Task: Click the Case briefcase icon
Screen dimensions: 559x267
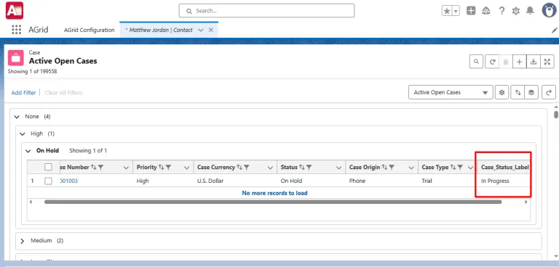Action: (x=16, y=57)
